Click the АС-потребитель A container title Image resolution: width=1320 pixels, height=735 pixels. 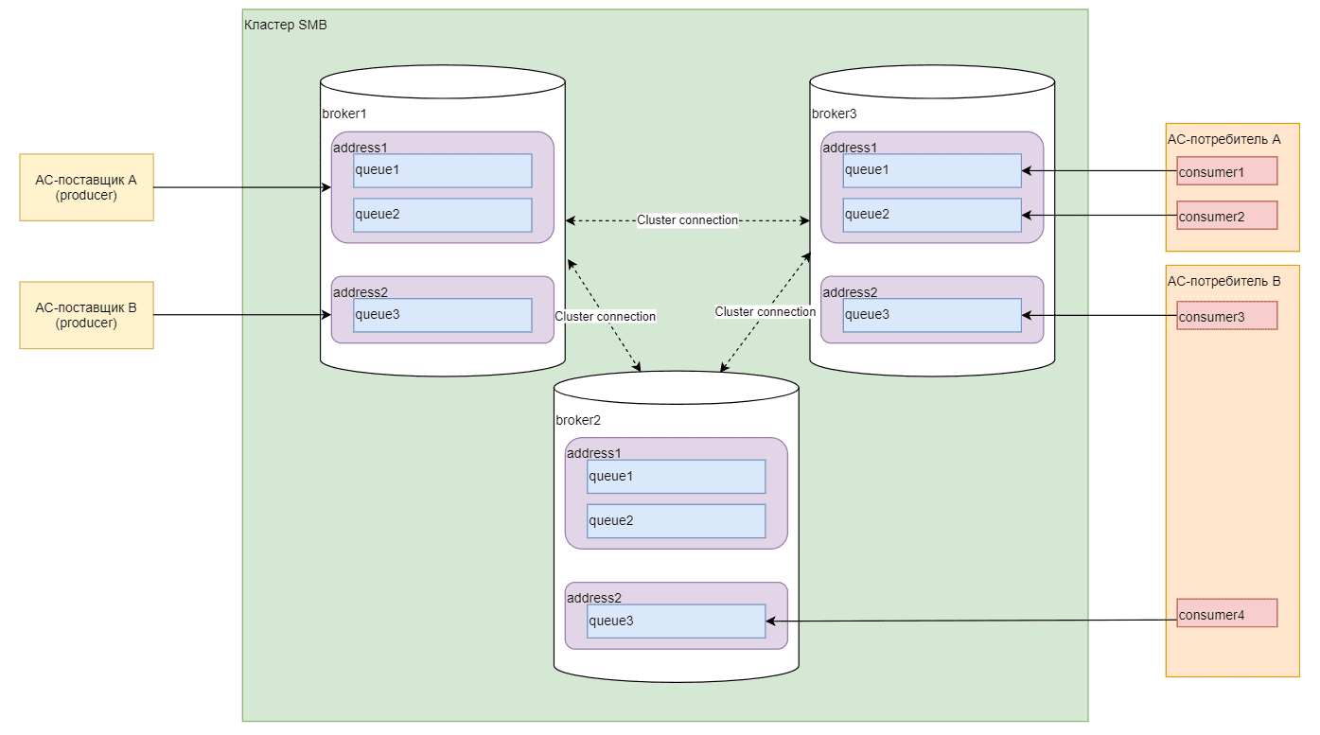pos(1223,139)
